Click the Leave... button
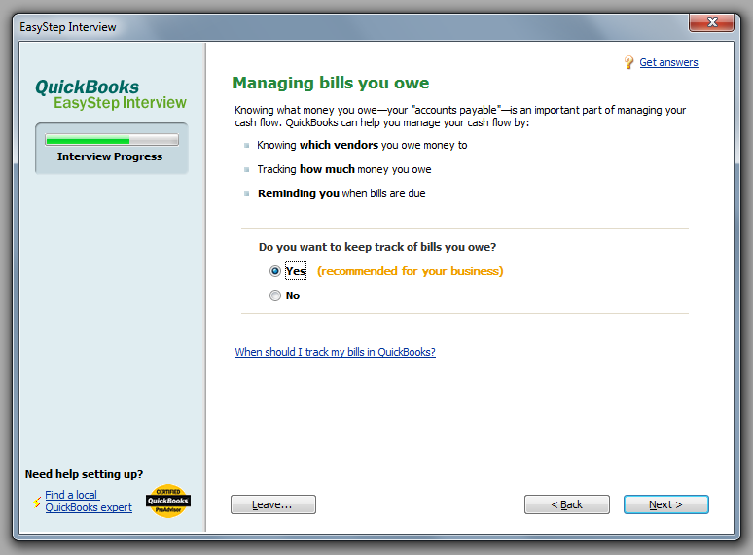 tap(273, 504)
